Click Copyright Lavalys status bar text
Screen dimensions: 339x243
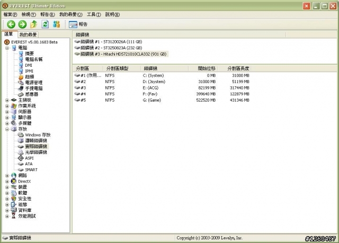(x=210, y=238)
